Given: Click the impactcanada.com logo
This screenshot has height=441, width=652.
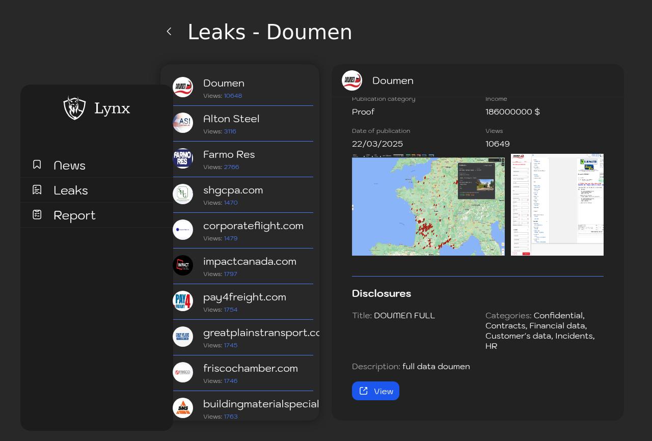Looking at the screenshot, I should click(x=183, y=265).
